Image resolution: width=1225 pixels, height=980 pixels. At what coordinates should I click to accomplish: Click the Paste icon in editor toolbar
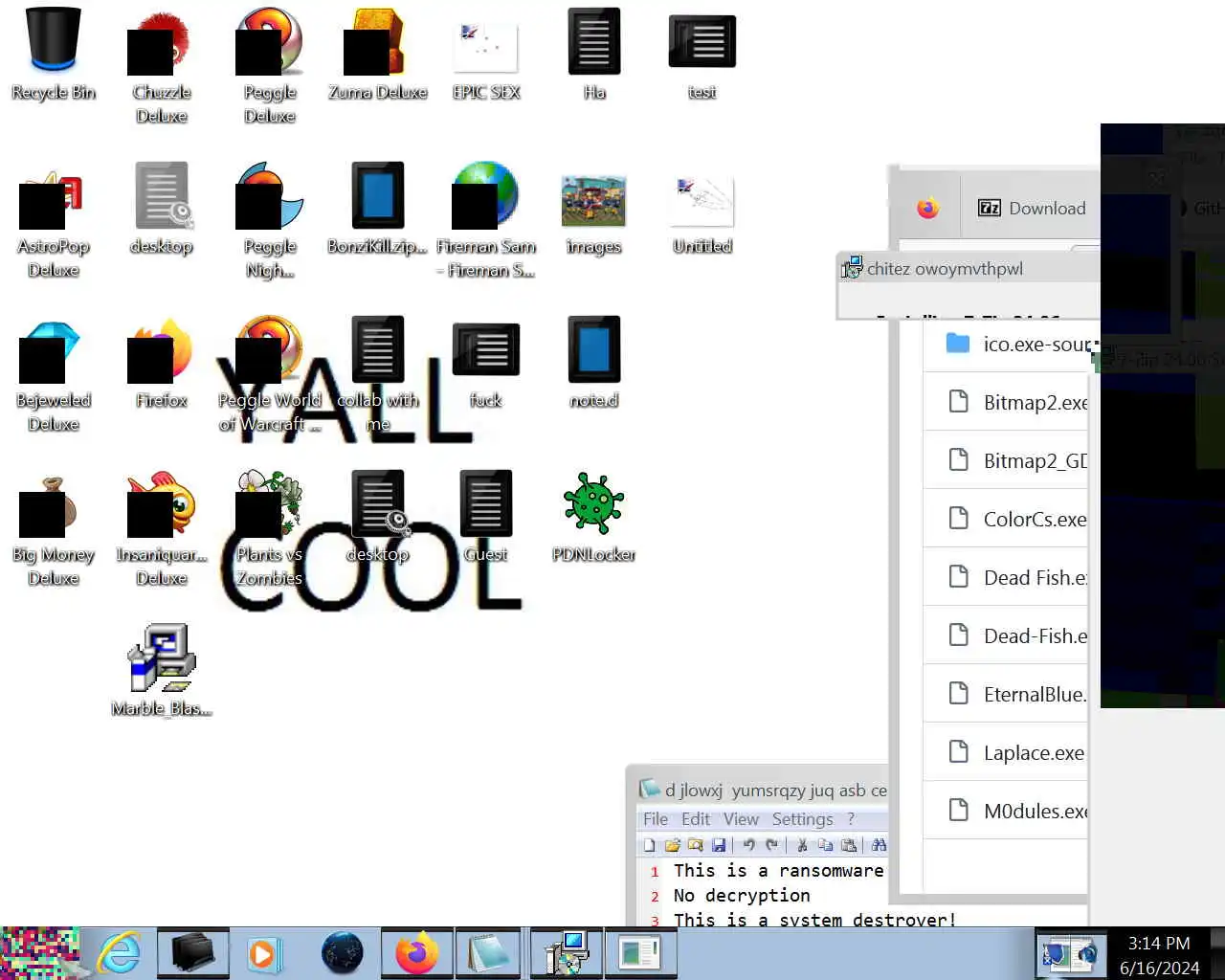pos(849,845)
